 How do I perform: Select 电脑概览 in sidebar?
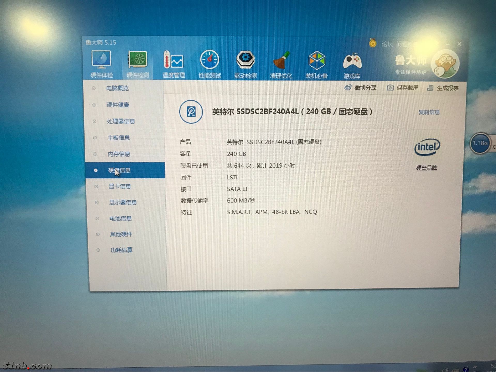pos(117,88)
